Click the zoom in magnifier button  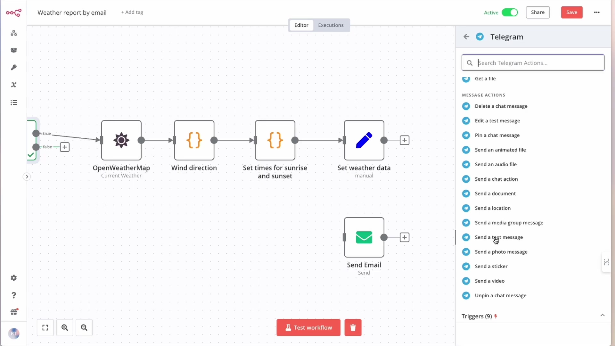[x=65, y=327]
